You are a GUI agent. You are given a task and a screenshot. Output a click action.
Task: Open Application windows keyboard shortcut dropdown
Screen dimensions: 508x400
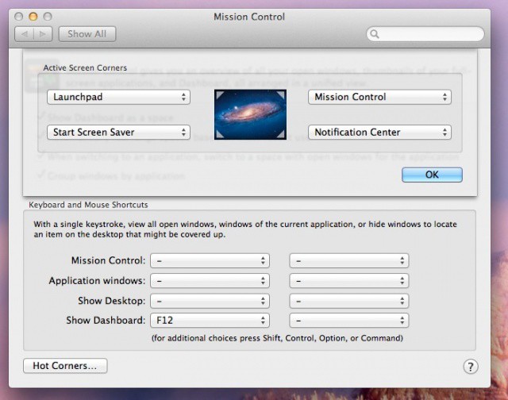(x=210, y=280)
